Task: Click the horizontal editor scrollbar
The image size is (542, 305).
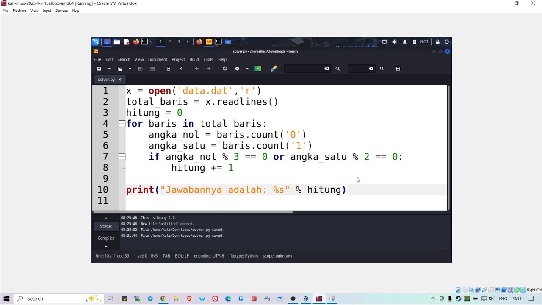Action: (193, 212)
